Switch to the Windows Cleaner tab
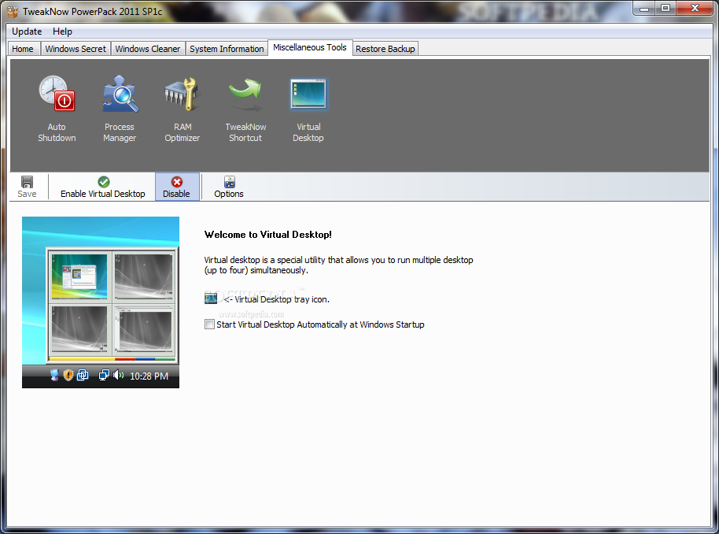This screenshot has height=534, width=719. [x=148, y=49]
